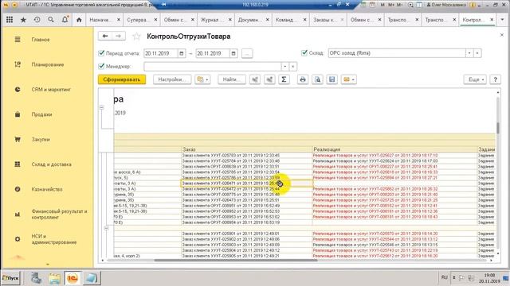
Task: Click the report start date field
Action: tap(161, 53)
